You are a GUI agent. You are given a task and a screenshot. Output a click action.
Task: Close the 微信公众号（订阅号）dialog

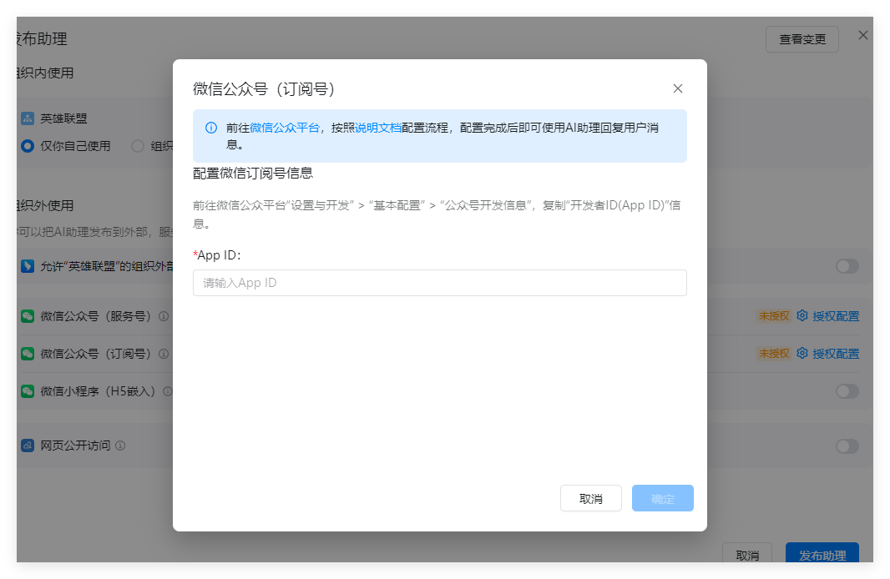(677, 88)
